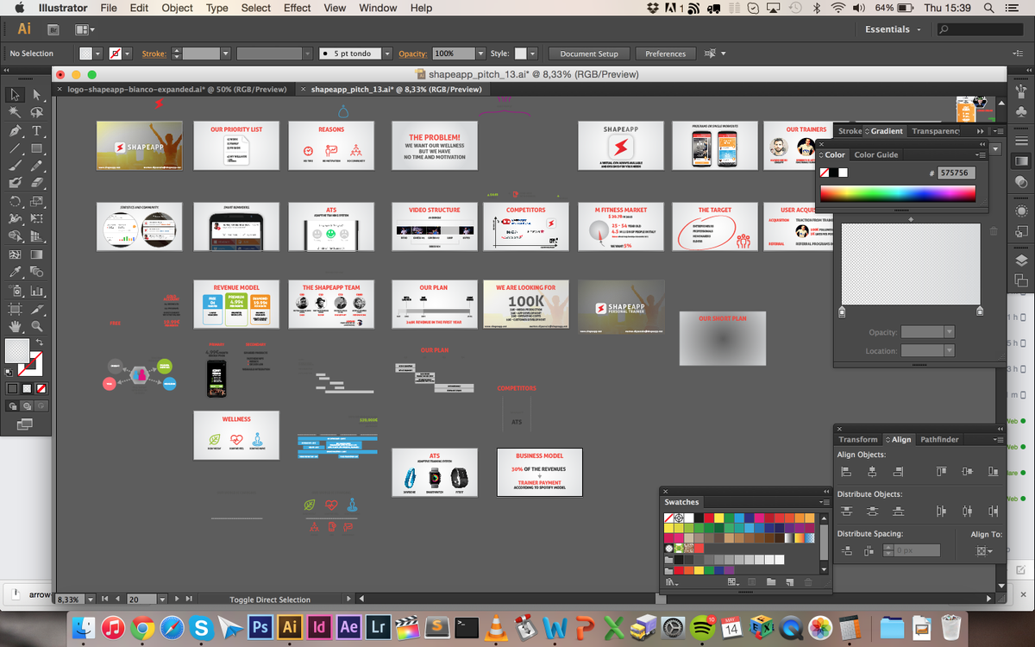Open the Swatches panel flyout menu
Screen dimensions: 1035x647
pyautogui.click(x=825, y=502)
